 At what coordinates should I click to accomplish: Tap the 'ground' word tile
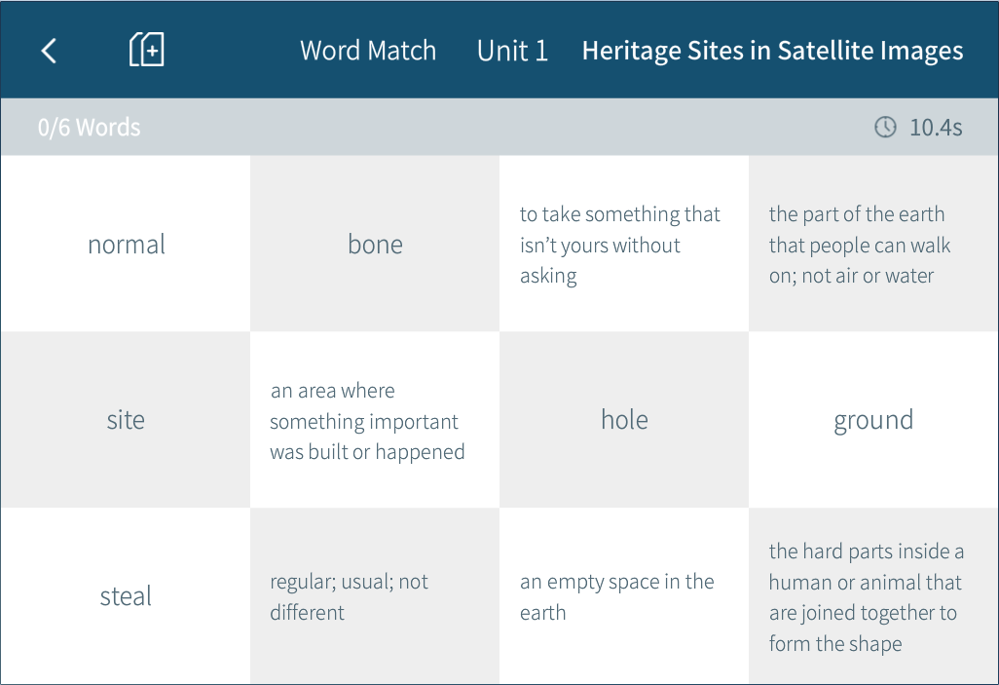point(873,420)
